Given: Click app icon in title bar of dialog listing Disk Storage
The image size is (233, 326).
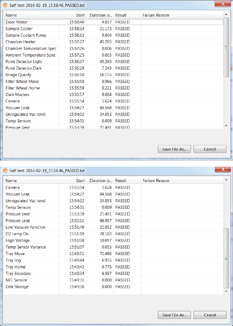Looking at the screenshot, I should (x=5, y=171).
